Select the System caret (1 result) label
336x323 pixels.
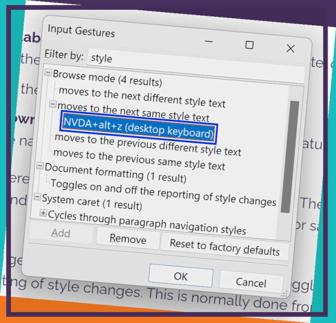point(91,202)
